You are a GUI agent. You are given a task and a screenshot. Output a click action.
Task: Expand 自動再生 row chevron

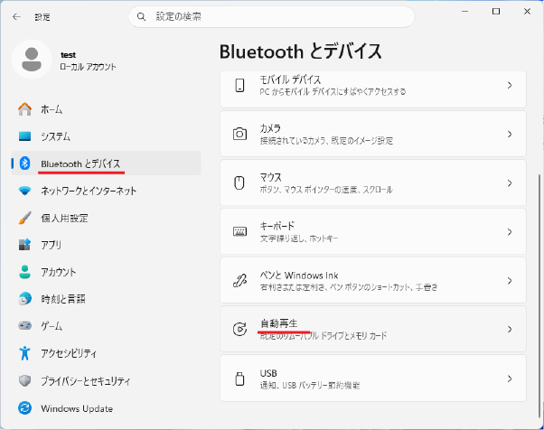(x=510, y=329)
